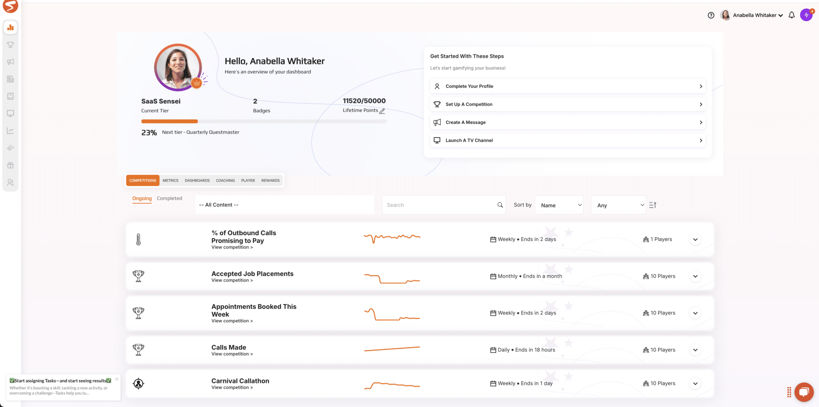Viewport: 819px width, 407px height.
Task: Select the Ongoing filter
Action: [x=142, y=198]
